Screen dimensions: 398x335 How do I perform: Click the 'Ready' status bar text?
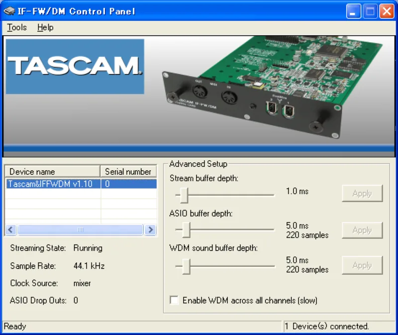point(15,326)
